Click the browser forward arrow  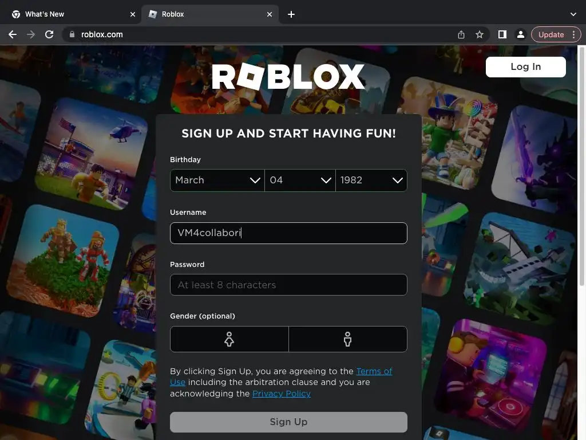pos(31,34)
